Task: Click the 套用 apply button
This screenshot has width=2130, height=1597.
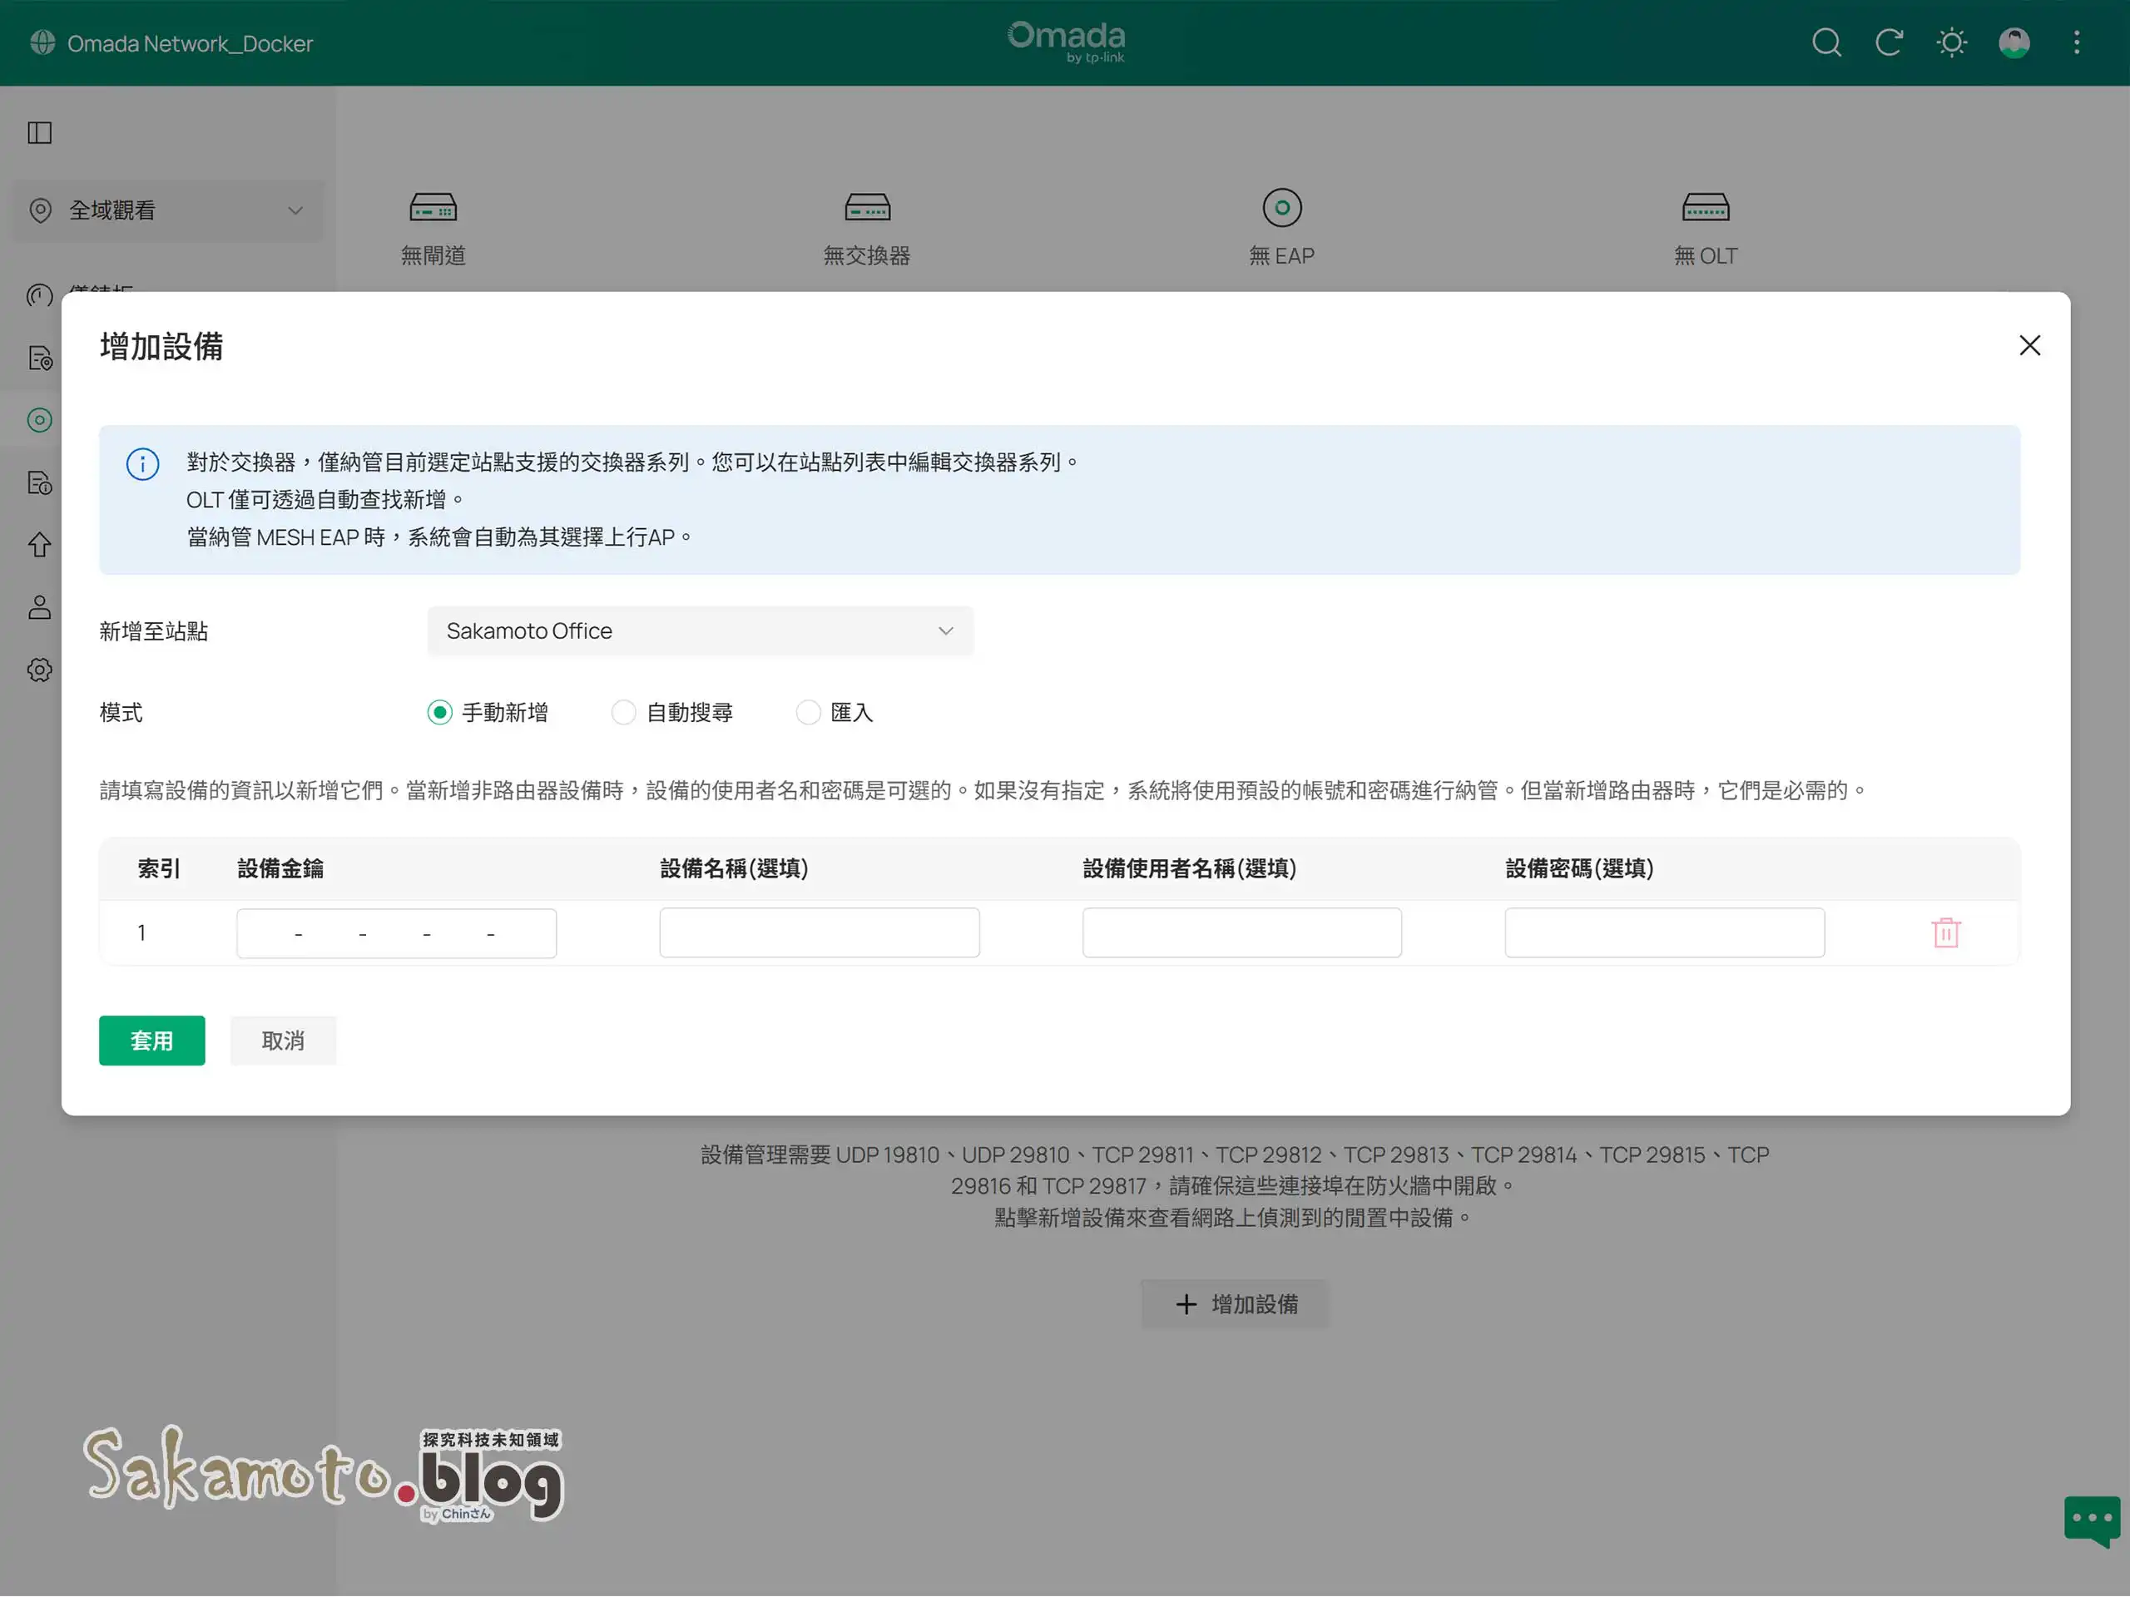Action: (x=151, y=1041)
